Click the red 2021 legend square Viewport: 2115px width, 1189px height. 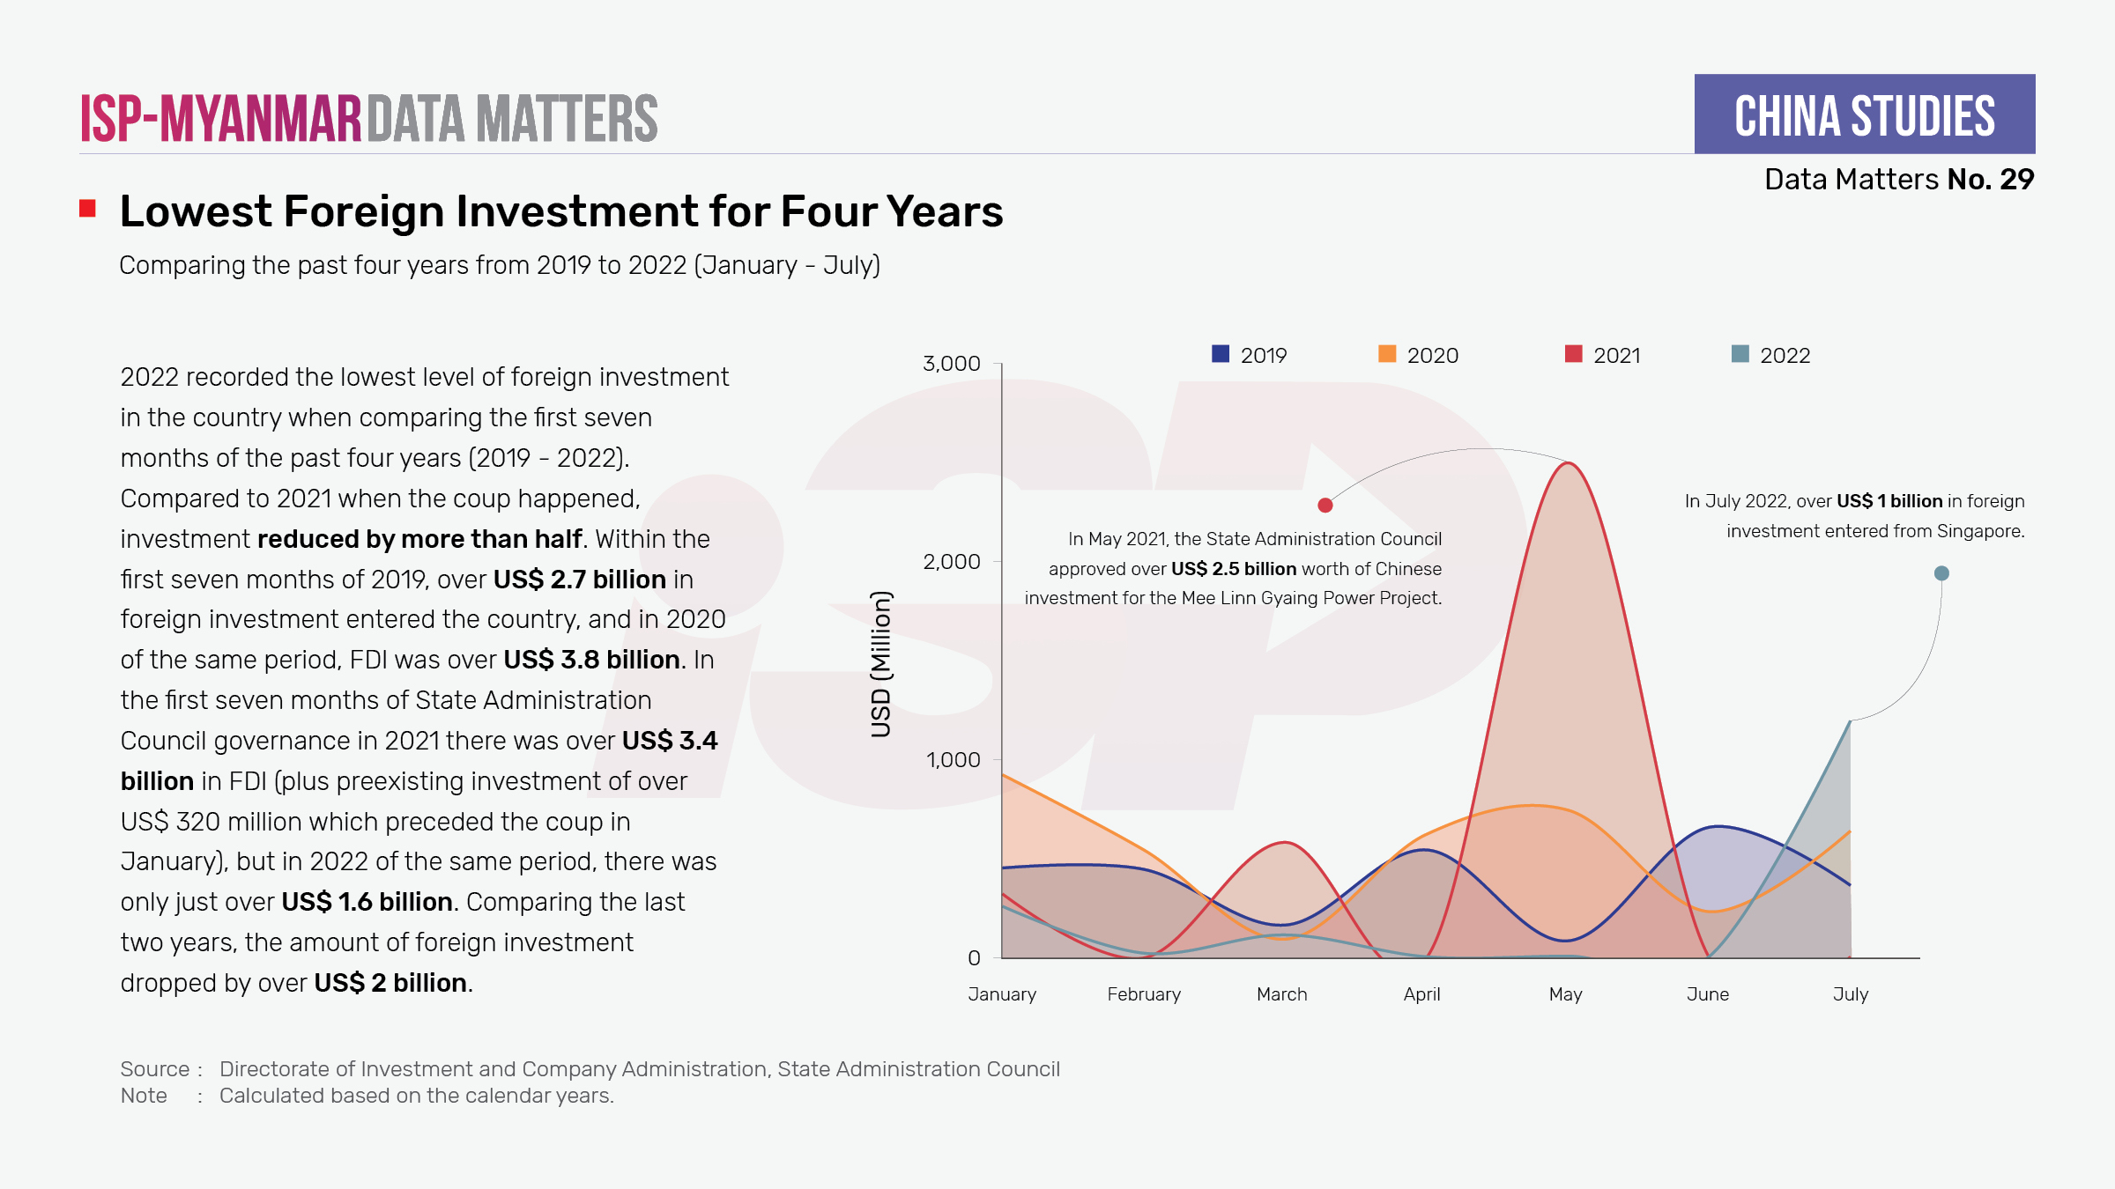[1573, 354]
